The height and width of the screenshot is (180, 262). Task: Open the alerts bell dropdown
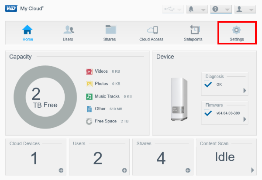pyautogui.click(x=197, y=9)
